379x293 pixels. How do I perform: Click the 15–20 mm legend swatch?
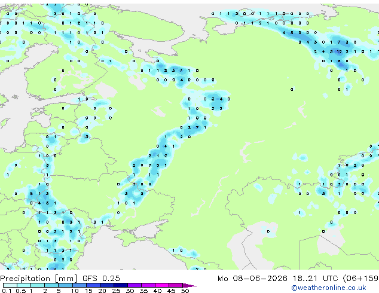coord(93,285)
